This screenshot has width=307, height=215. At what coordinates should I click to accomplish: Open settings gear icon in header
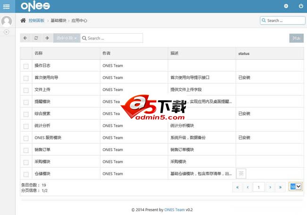286,6
